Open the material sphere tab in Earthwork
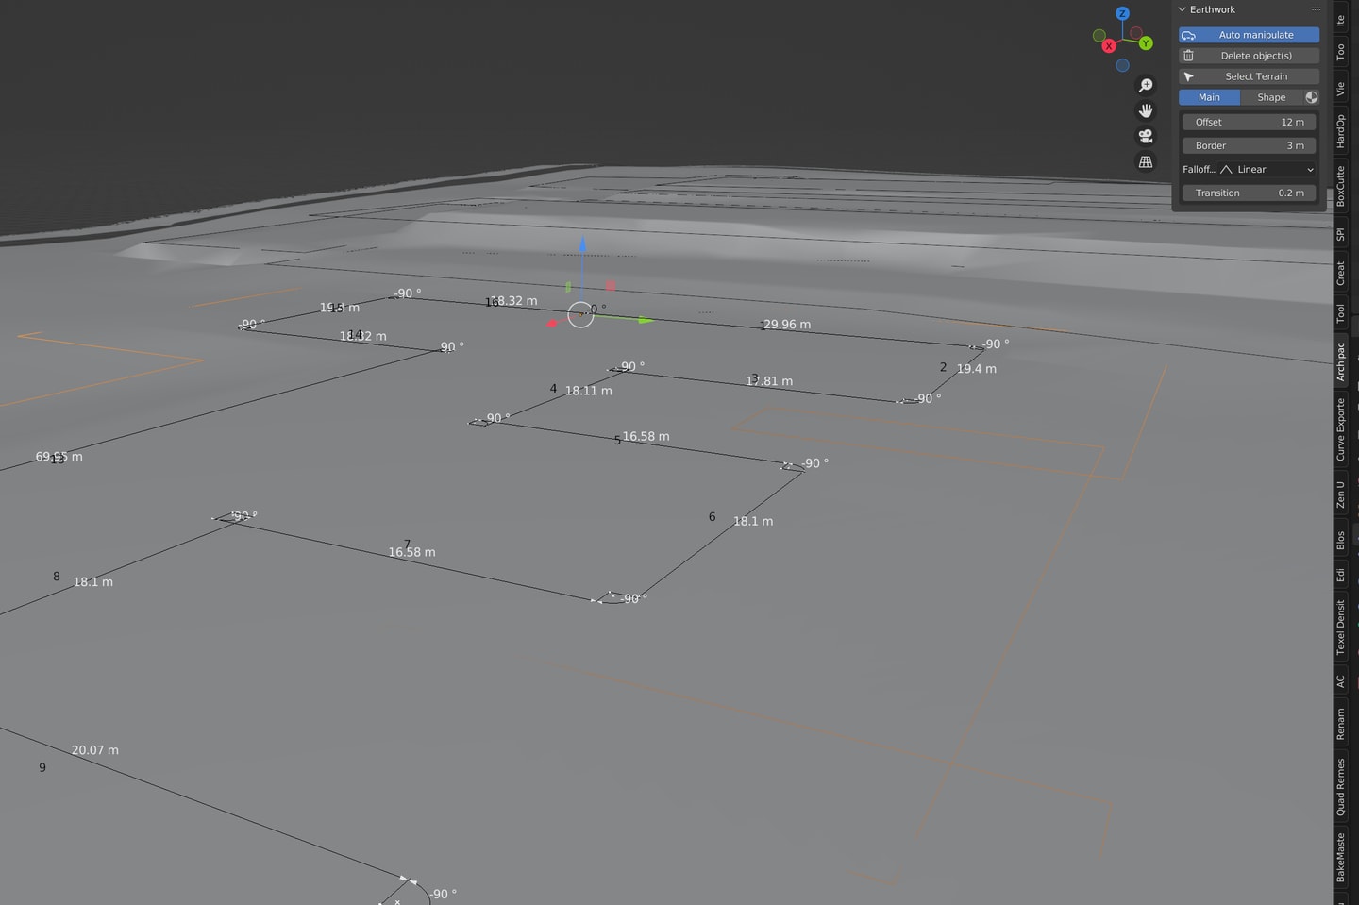The image size is (1359, 905). pyautogui.click(x=1311, y=97)
